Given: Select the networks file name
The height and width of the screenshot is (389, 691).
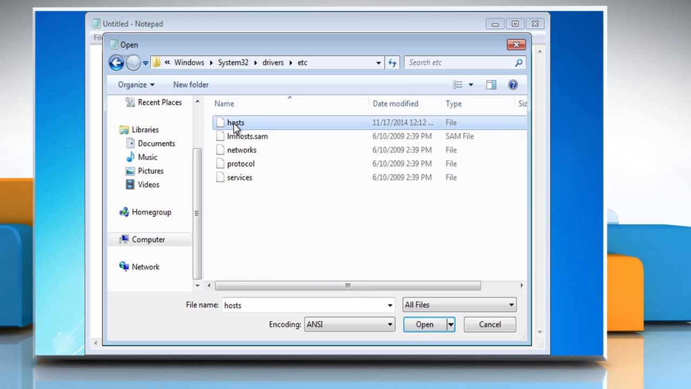Looking at the screenshot, I should coord(241,150).
